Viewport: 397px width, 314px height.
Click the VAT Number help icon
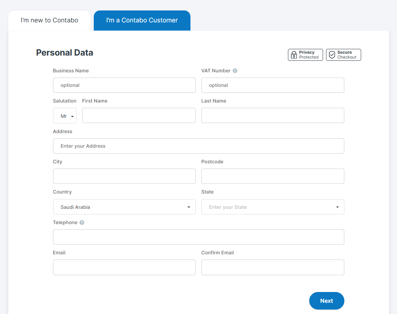(235, 71)
